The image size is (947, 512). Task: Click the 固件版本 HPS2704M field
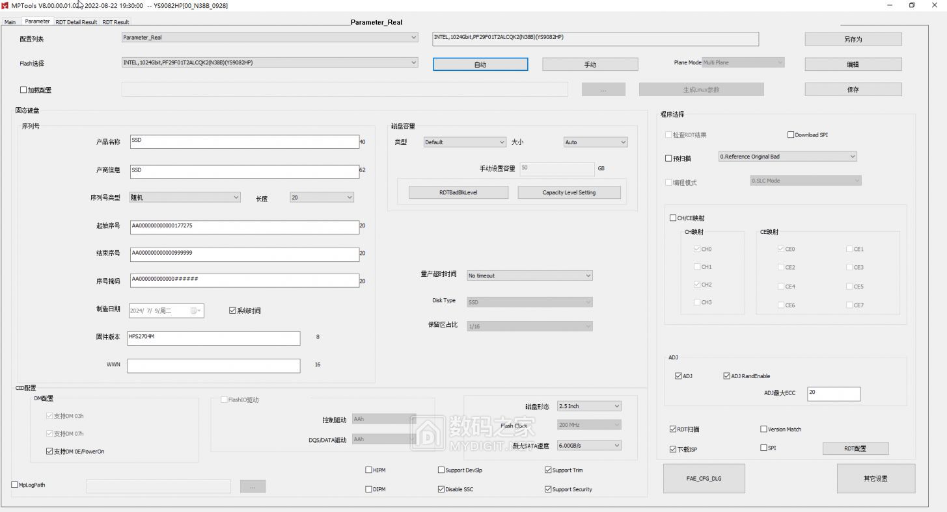(213, 339)
